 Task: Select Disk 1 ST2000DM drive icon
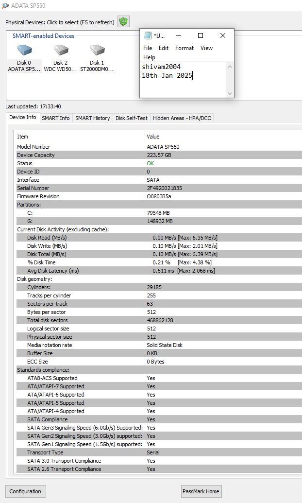click(x=97, y=51)
